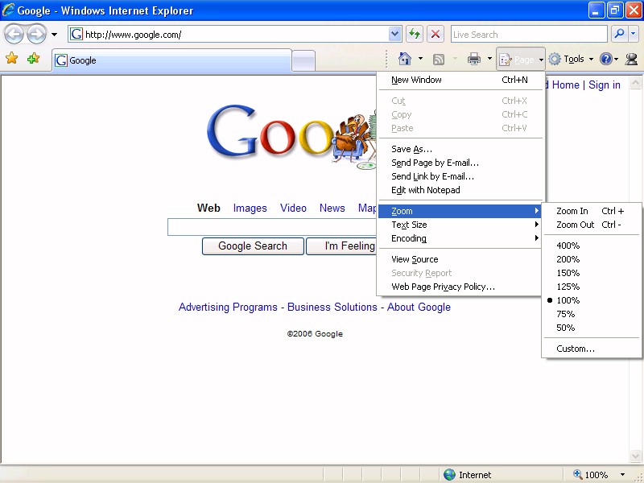Choose Custom... zoom option
The height and width of the screenshot is (483, 644).
[x=592, y=349]
